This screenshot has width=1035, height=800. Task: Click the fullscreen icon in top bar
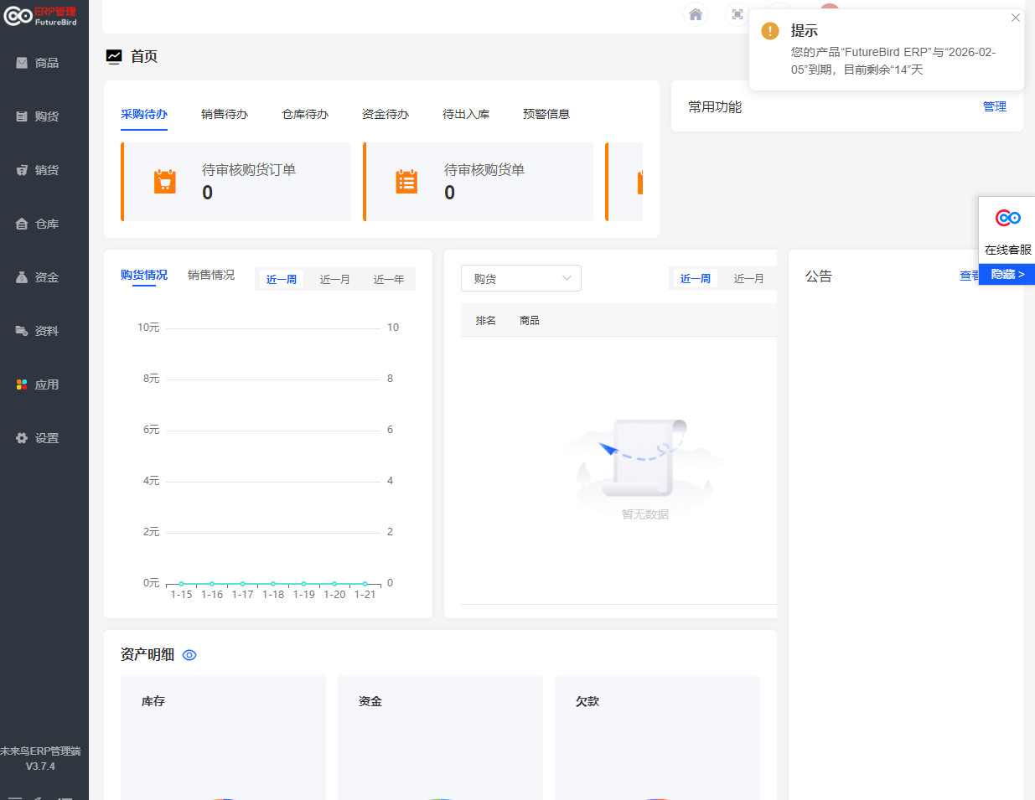[737, 14]
